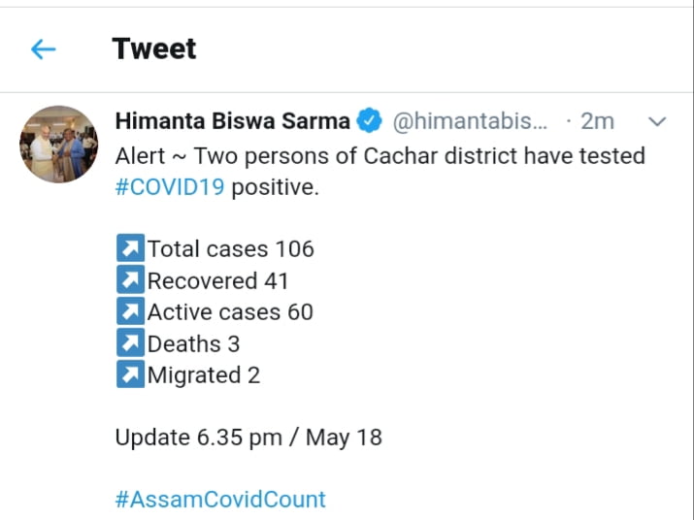Viewport: 694px width, 520px height.
Task: Open the #AssamCovidCount hashtag
Action: pos(220,500)
